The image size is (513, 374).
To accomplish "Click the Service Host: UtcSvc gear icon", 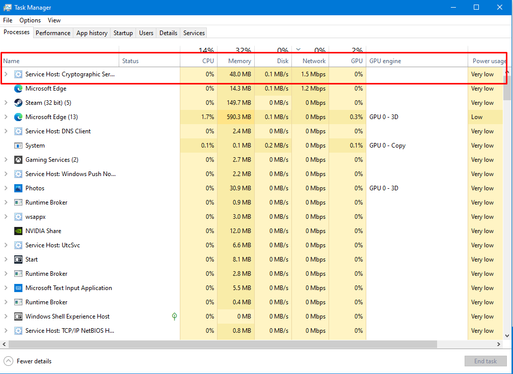I will pyautogui.click(x=18, y=245).
